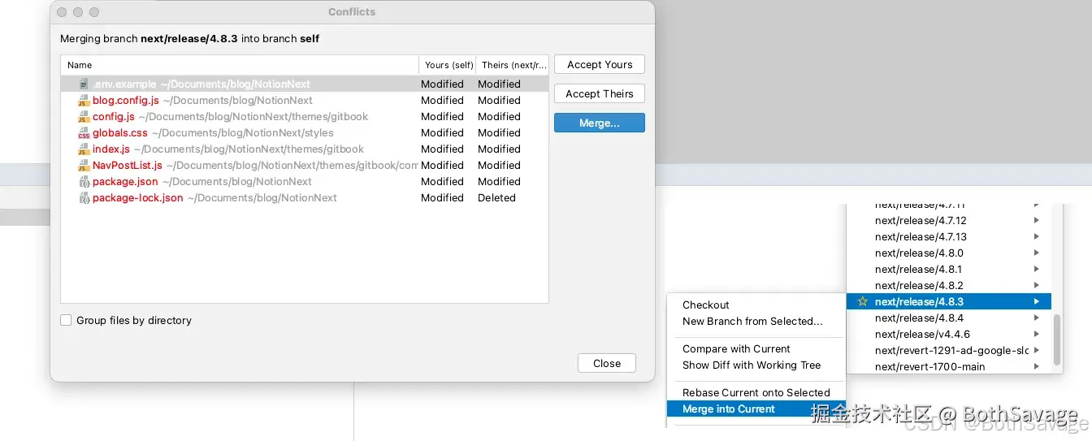
Task: Click the .env.example file icon
Action: [84, 84]
